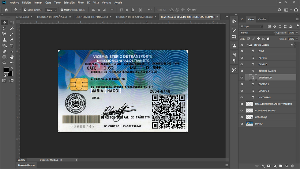300x169 pixels.
Task: Open the Archivo menu
Action: click(15, 3)
